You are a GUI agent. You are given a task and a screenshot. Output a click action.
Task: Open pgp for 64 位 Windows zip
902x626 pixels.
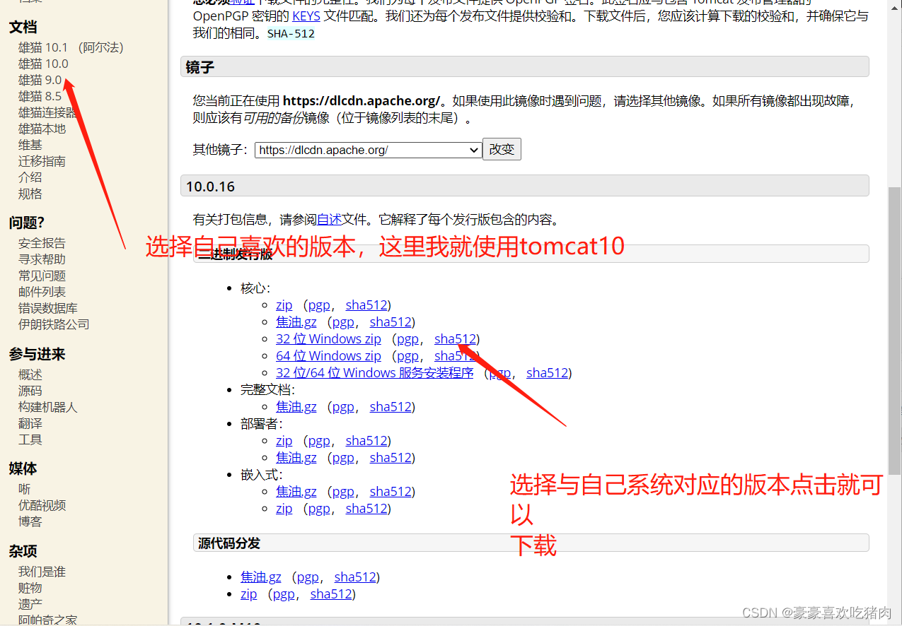[x=407, y=356]
